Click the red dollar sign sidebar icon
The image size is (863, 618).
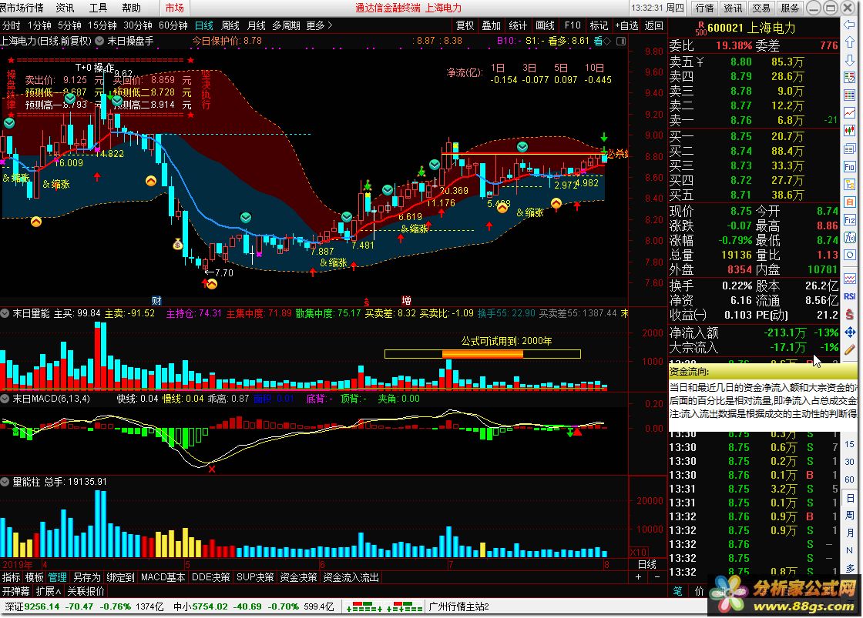point(849,314)
